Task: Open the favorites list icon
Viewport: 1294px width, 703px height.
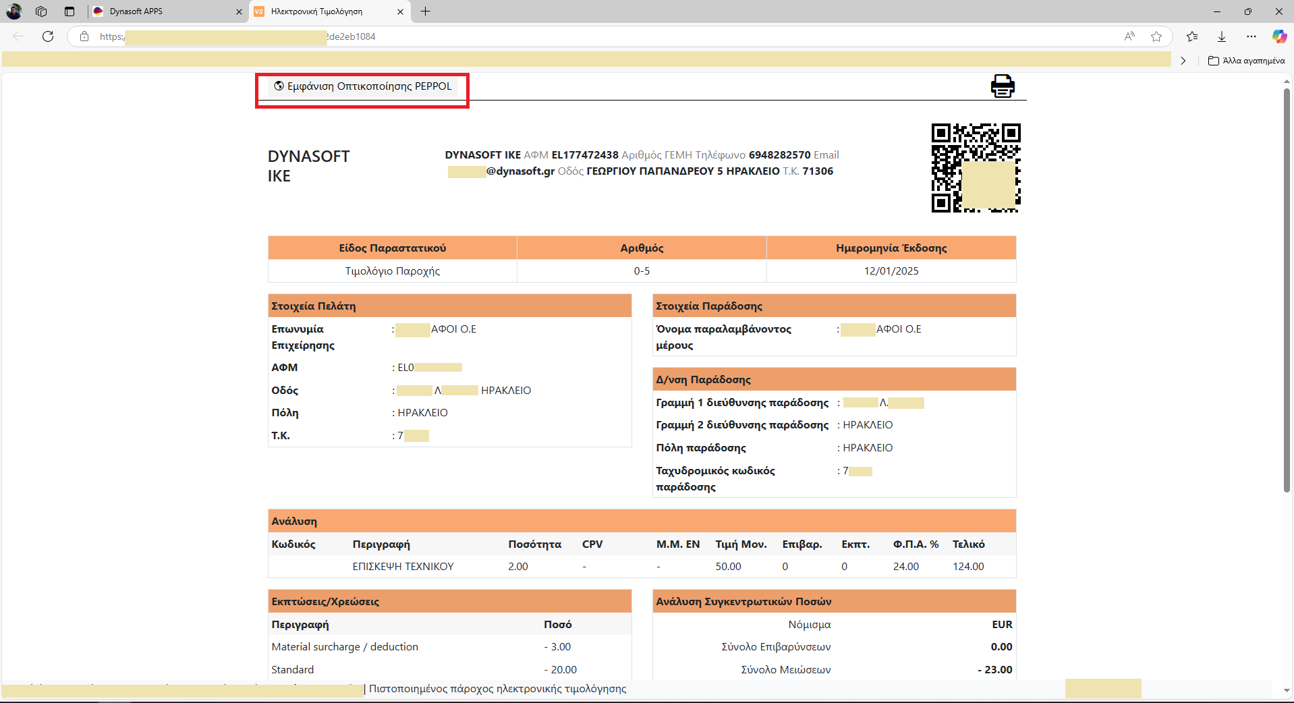Action: (x=1192, y=36)
